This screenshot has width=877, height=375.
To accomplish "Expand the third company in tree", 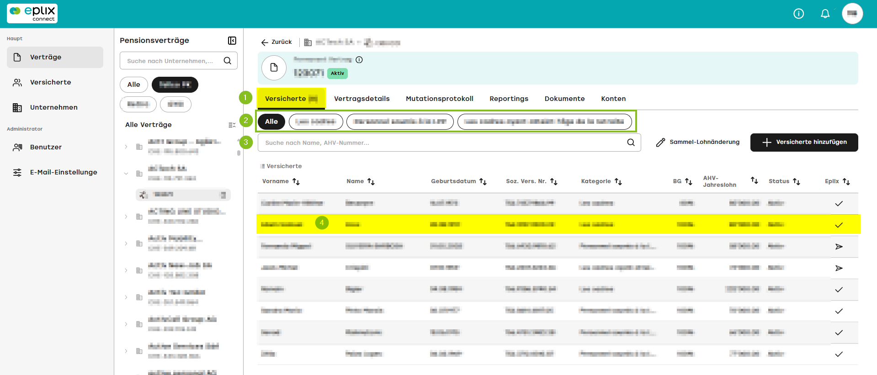I will coord(126,217).
